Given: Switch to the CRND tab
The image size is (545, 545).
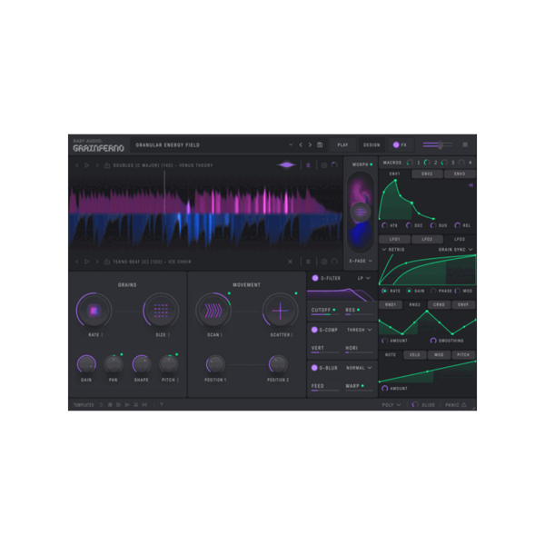Looking at the screenshot, I should pos(439,304).
